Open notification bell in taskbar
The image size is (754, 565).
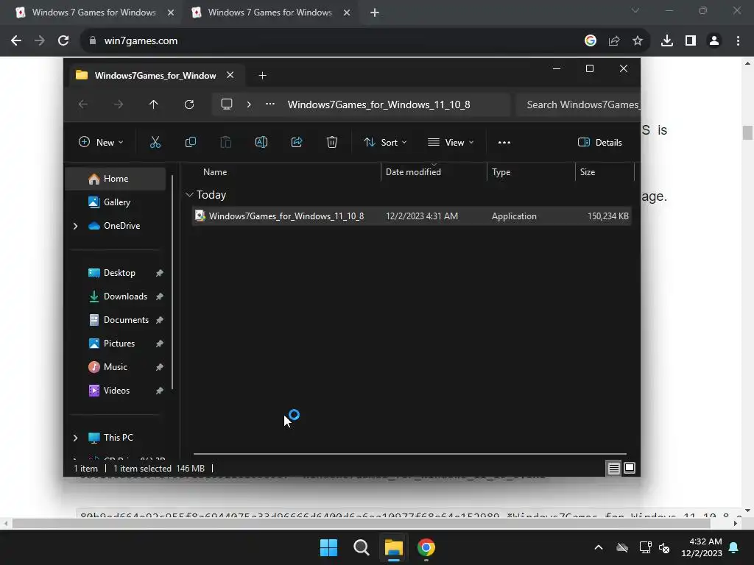733,547
